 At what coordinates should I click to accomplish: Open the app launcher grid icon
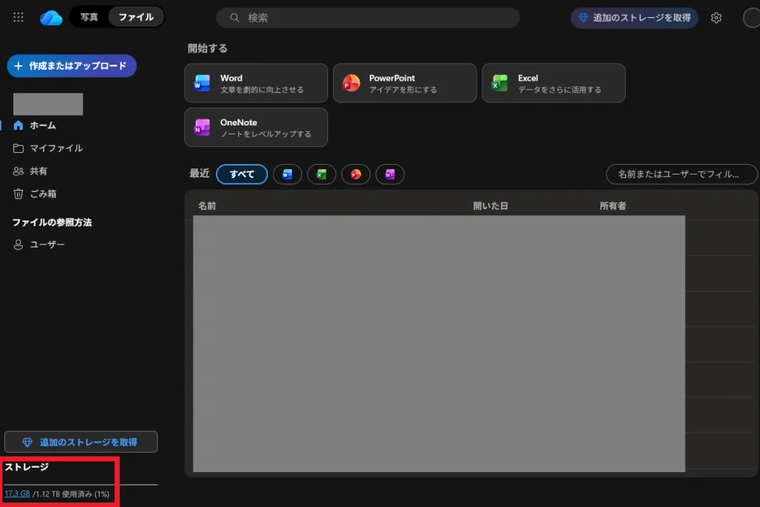(x=19, y=18)
